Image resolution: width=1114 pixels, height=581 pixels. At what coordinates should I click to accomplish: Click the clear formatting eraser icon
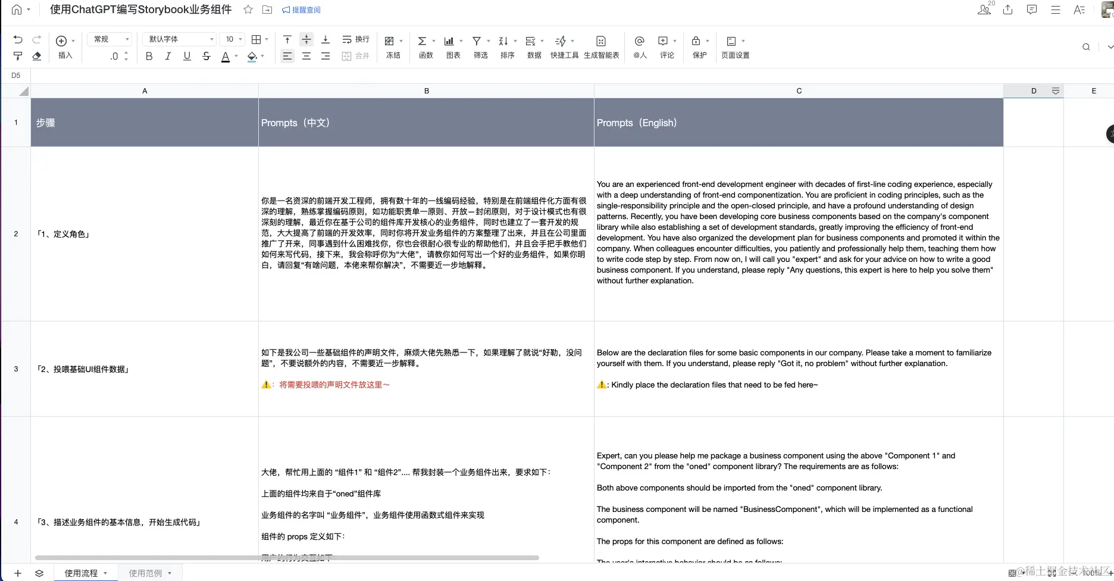tap(36, 56)
